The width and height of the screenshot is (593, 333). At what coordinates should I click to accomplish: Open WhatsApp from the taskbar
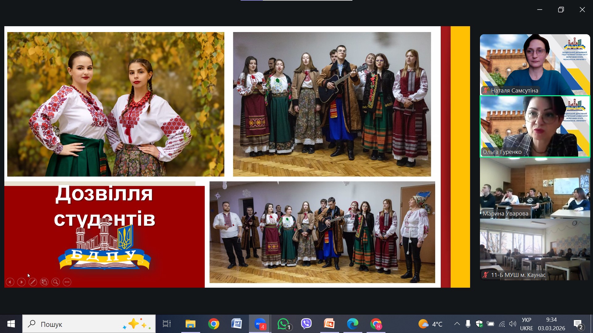point(284,324)
